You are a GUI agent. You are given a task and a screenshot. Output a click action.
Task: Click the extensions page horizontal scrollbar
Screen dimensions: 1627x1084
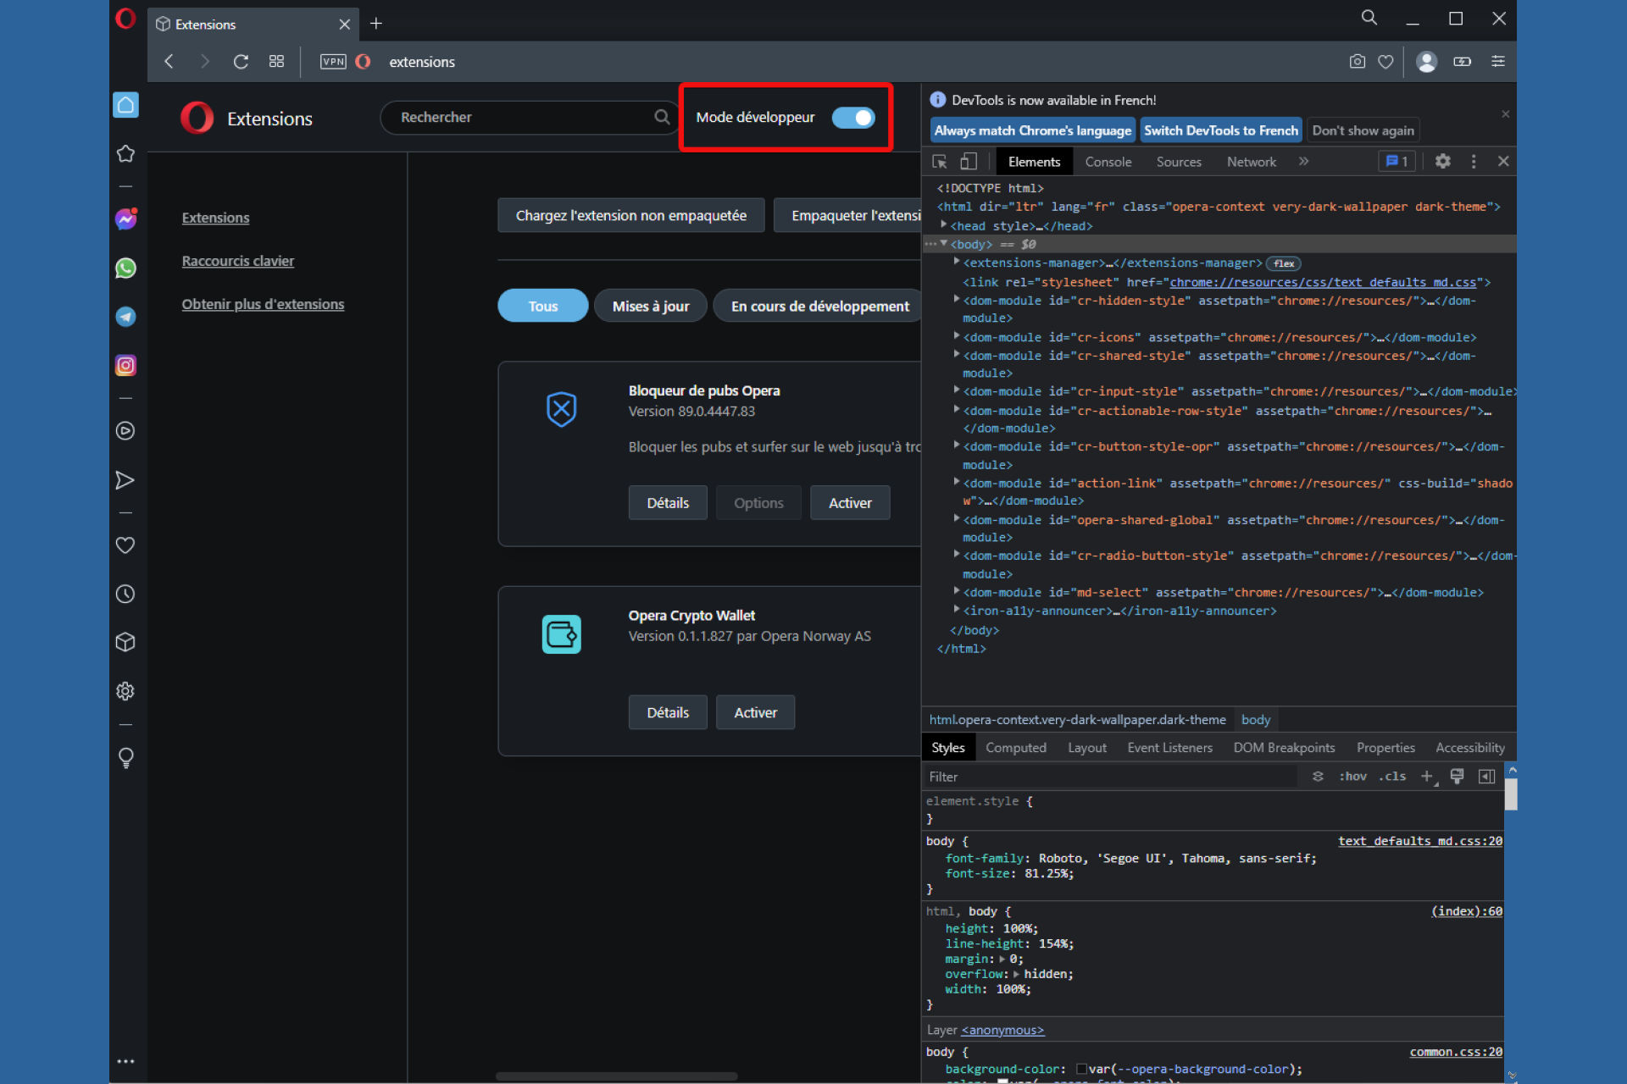(x=616, y=1076)
